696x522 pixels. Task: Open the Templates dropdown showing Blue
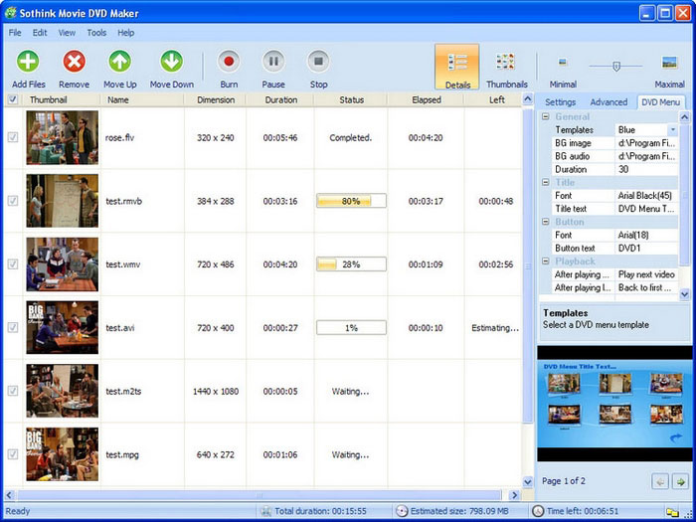click(672, 130)
